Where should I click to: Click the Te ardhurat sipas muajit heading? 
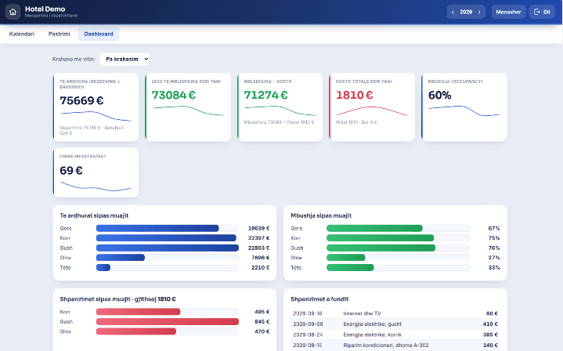tap(94, 215)
